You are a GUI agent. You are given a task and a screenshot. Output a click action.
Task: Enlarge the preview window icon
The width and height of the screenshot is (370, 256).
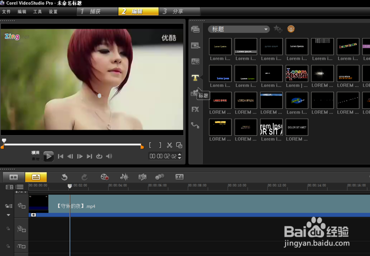[179, 145]
